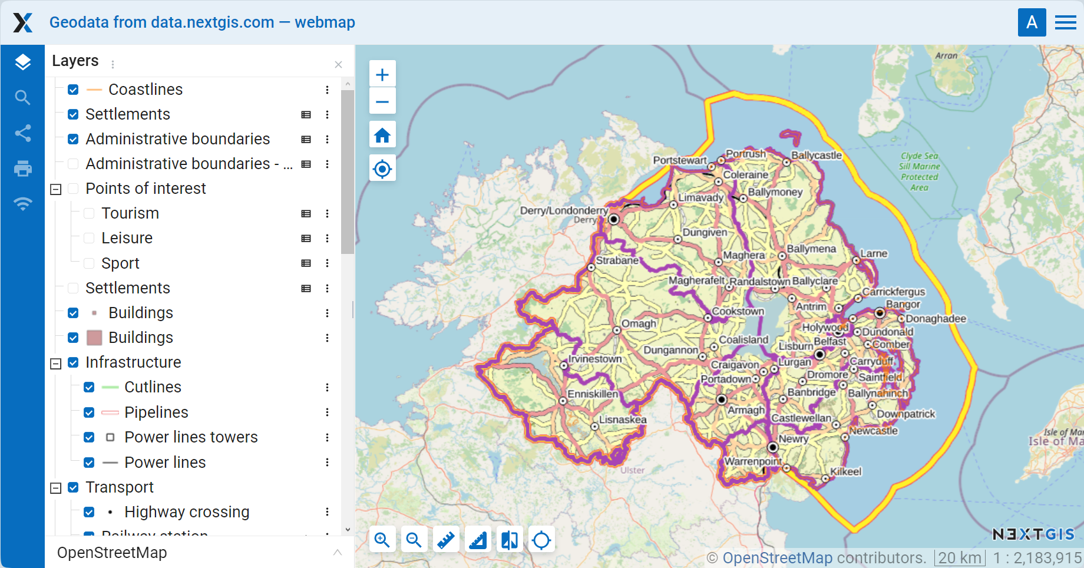Select the measure distance ruler tool

tap(446, 540)
